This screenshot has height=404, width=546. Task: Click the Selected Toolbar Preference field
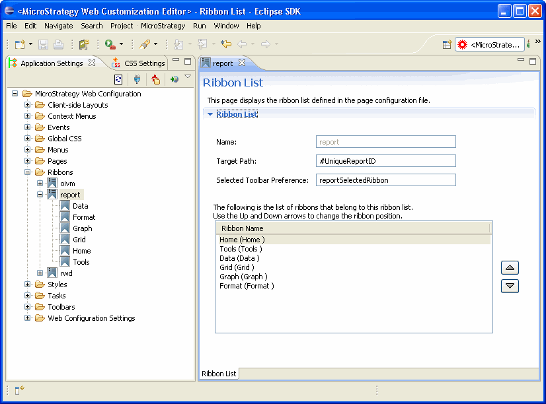click(x=386, y=180)
